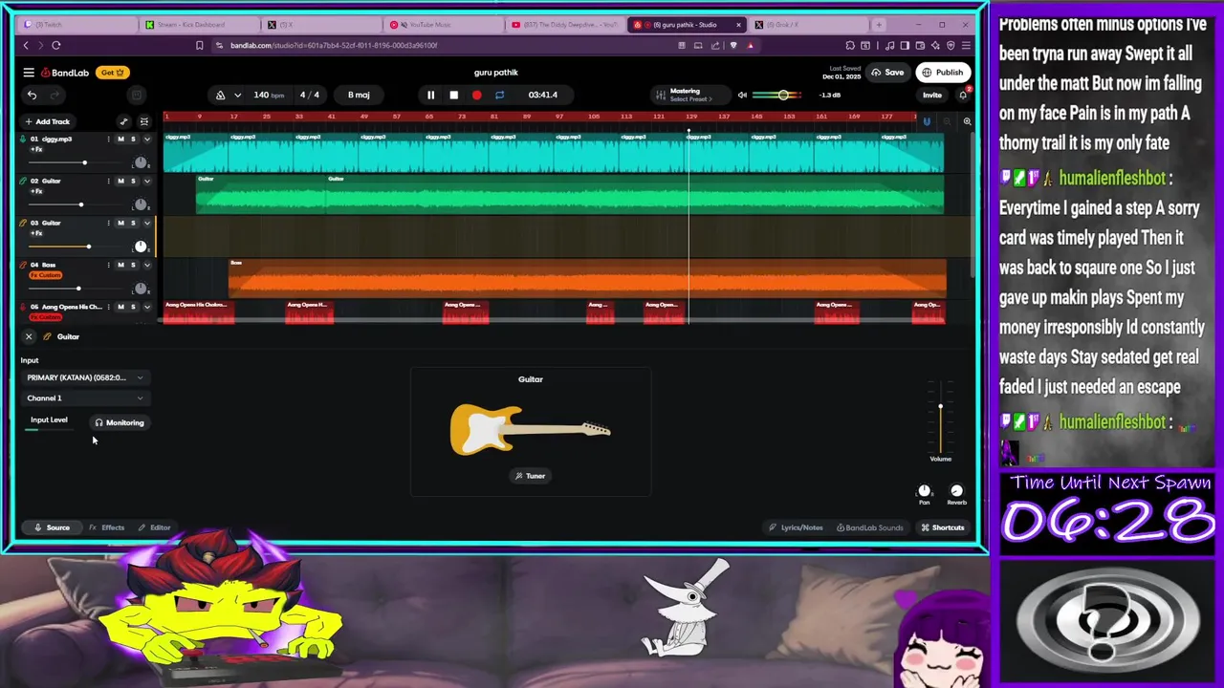
Task: Solo track 02 Guitar
Action: [x=133, y=181]
